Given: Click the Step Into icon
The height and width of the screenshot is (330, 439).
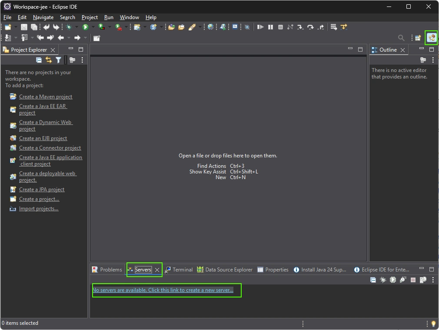Looking at the screenshot, I should [x=300, y=27].
